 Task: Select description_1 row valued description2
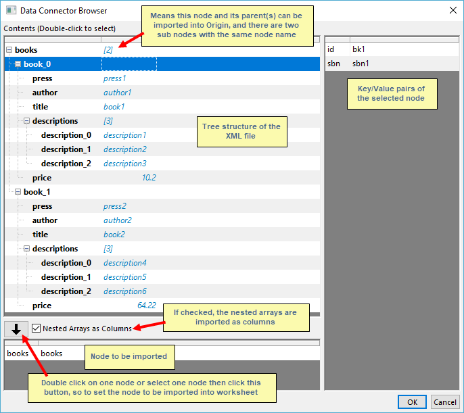(x=162, y=149)
